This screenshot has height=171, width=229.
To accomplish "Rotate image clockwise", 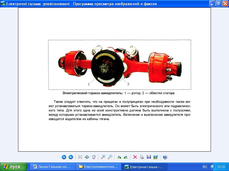I will [x=119, y=157].
